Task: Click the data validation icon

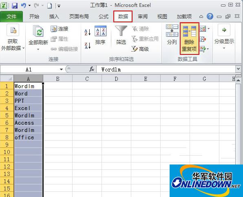Action: (203, 29)
